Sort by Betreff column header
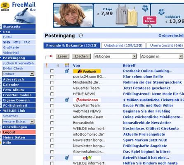Viewport: 184px width, 165px height. pyautogui.click(x=129, y=65)
